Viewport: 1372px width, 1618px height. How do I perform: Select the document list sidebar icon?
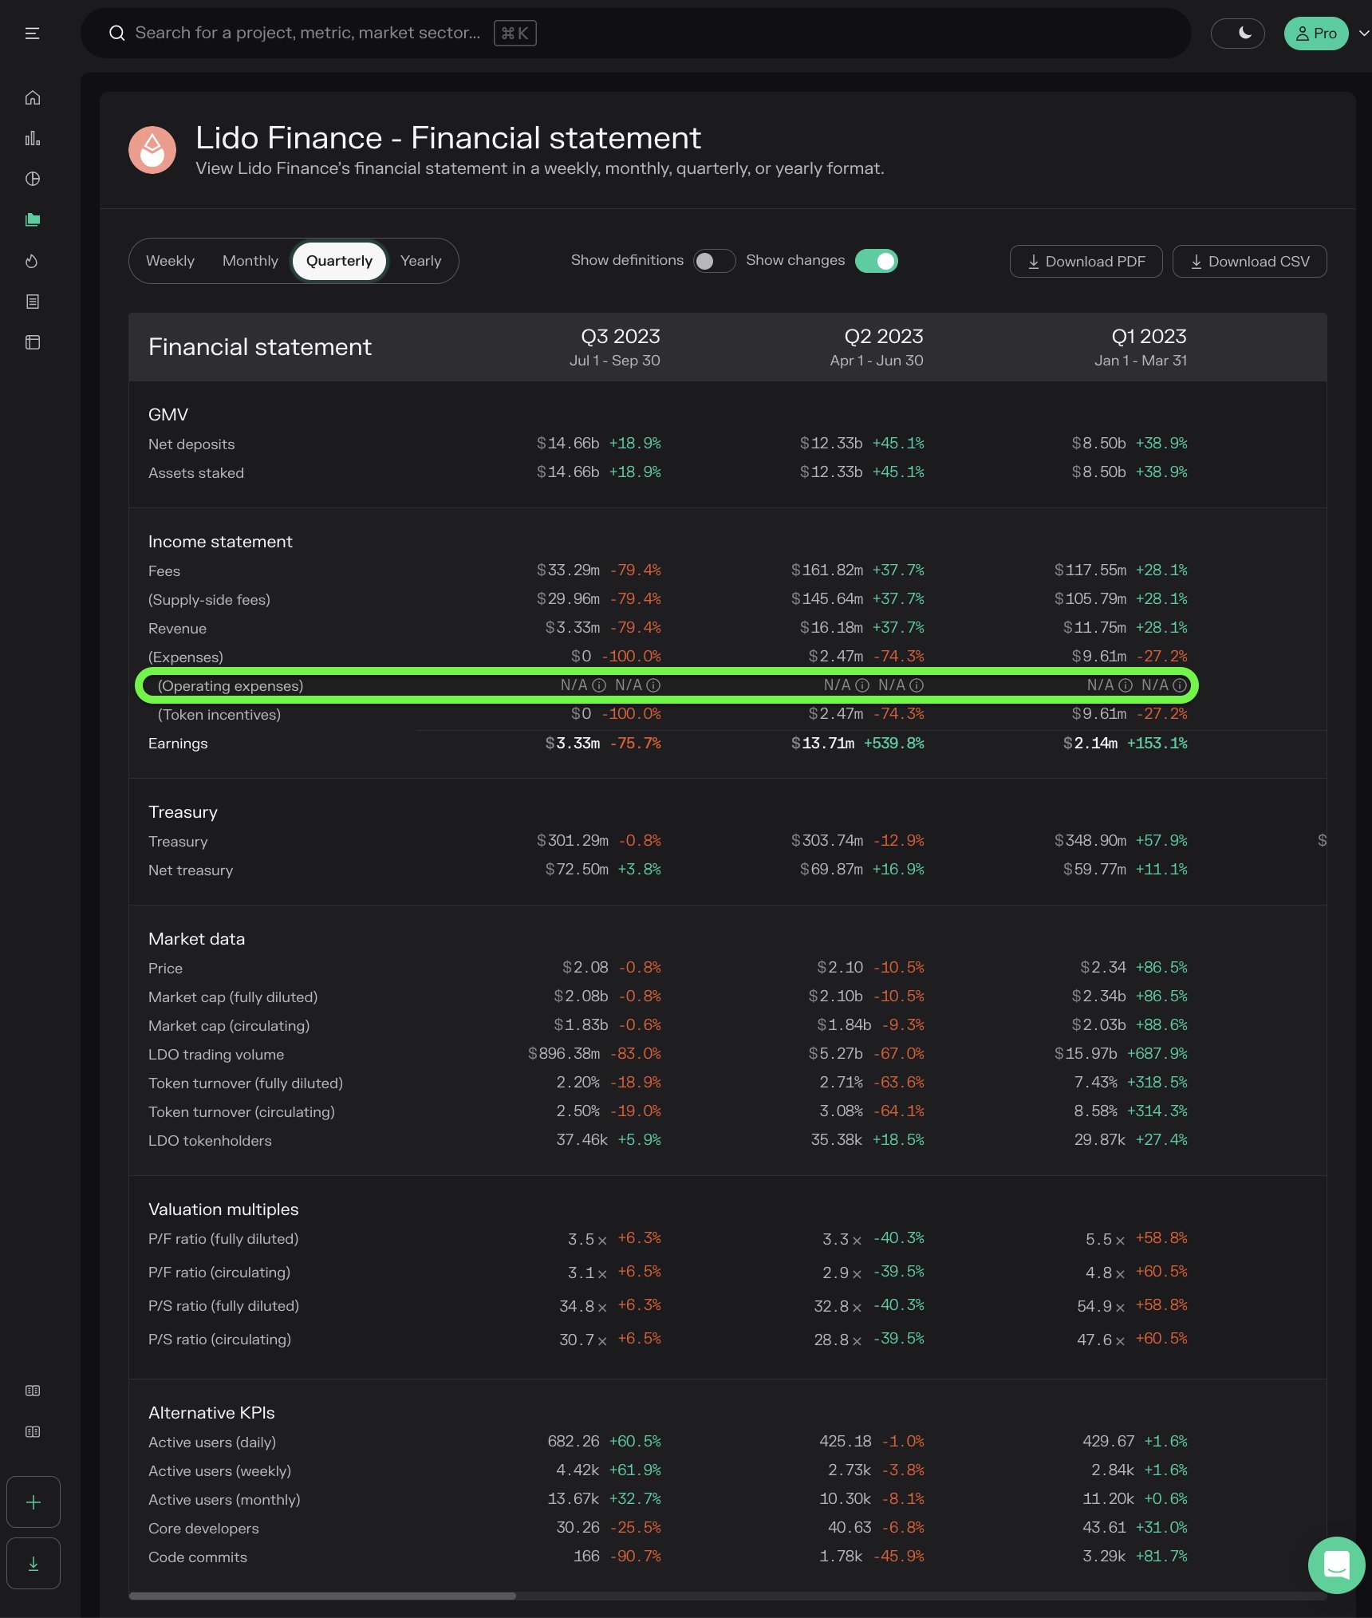(x=33, y=301)
